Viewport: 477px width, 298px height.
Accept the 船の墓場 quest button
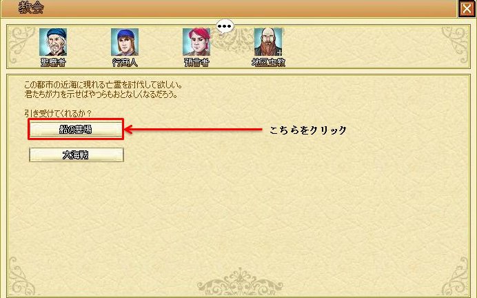pos(76,130)
